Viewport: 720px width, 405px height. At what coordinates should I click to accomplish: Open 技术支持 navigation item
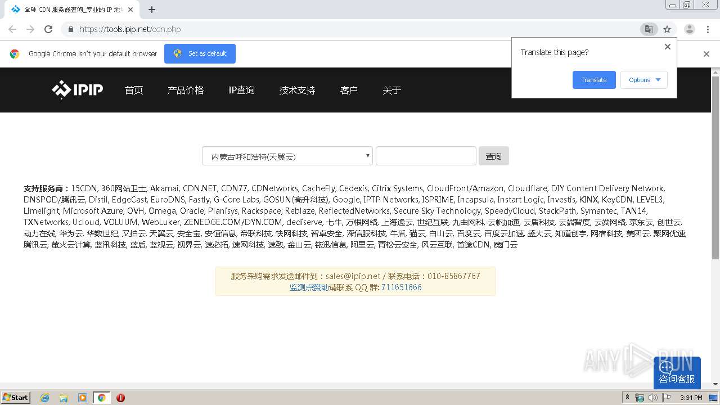[x=297, y=90]
